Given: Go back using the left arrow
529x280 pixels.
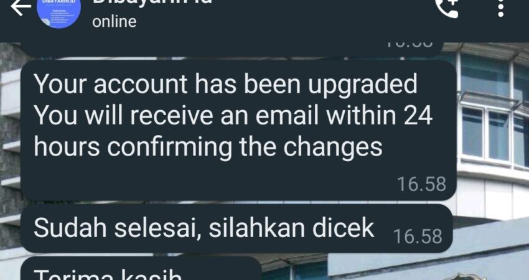Looking at the screenshot, I should click(x=21, y=7).
